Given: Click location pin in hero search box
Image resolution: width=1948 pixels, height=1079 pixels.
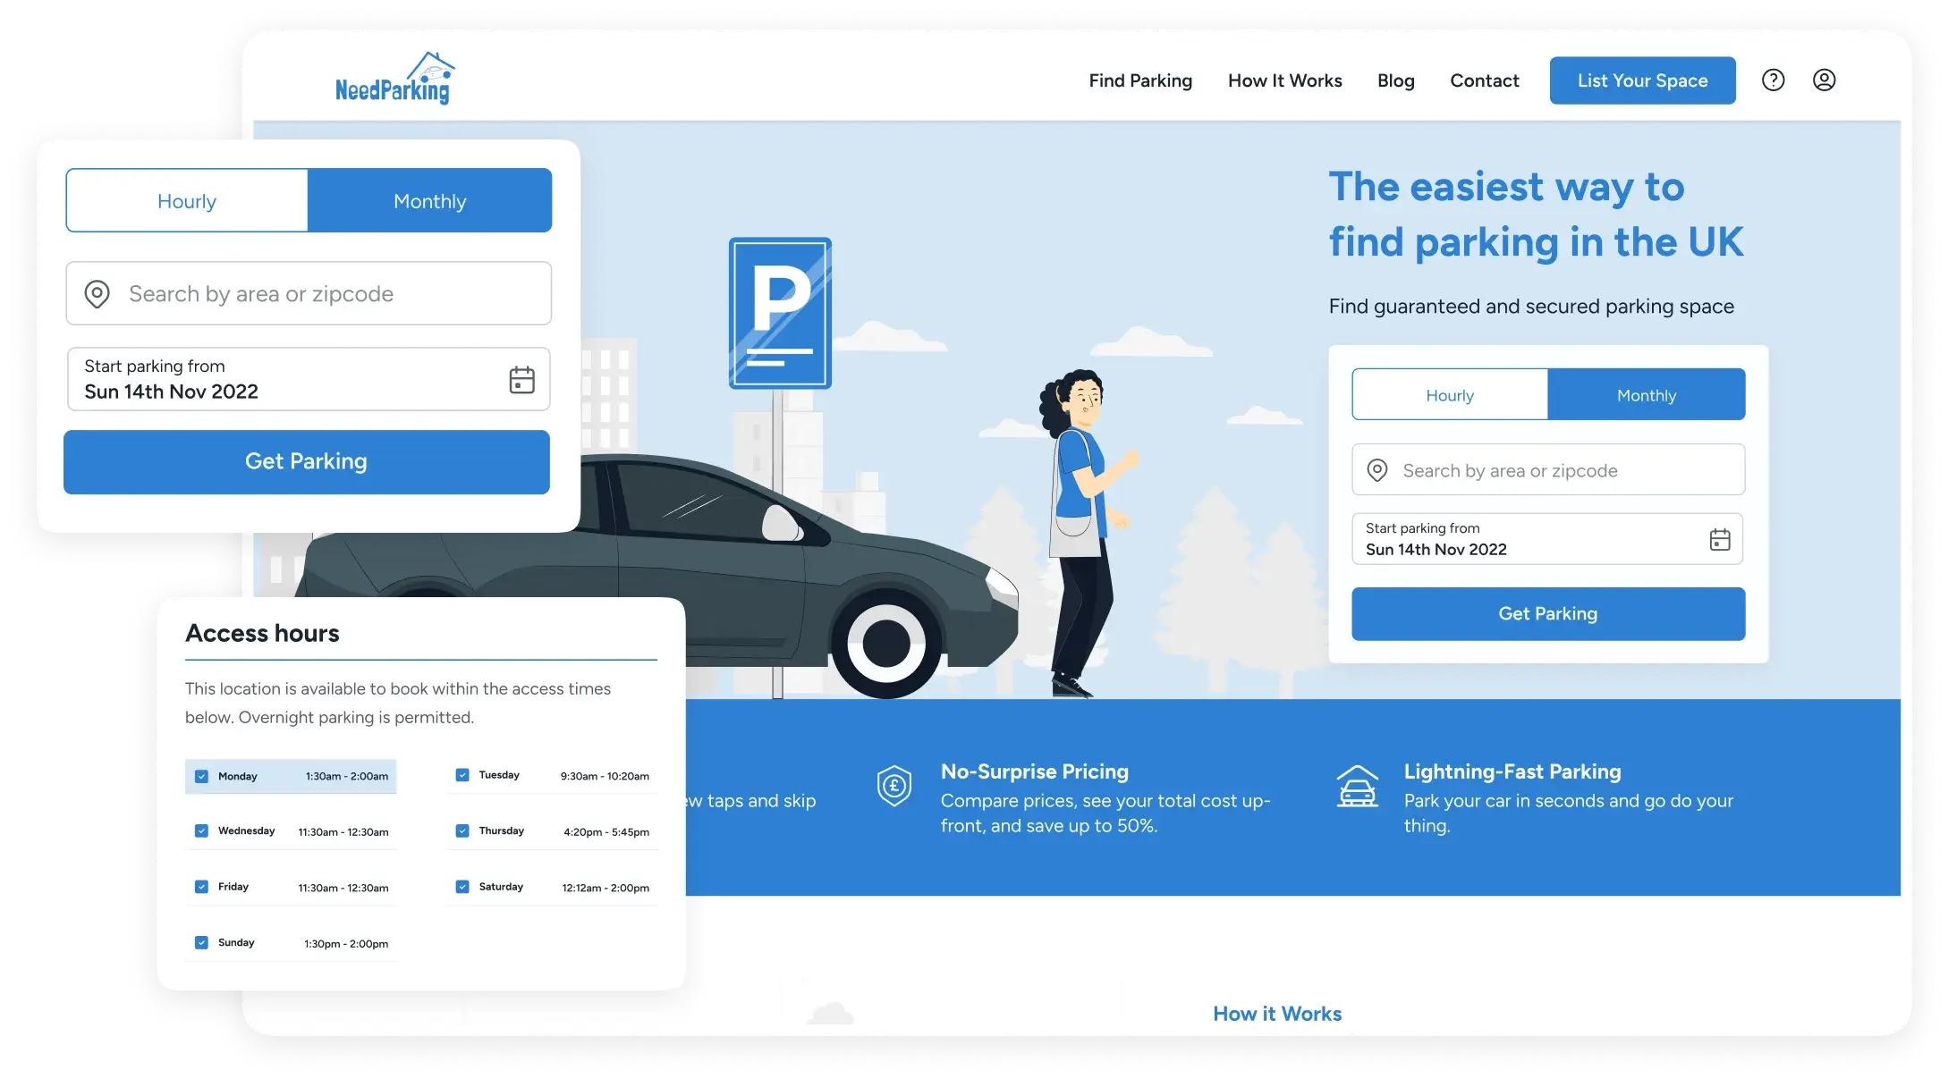Looking at the screenshot, I should 1377,470.
